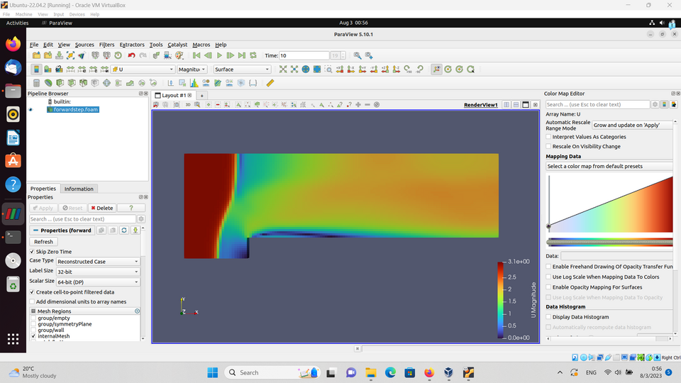681x383 pixels.
Task: Click the play animation button
Action: pyautogui.click(x=219, y=55)
